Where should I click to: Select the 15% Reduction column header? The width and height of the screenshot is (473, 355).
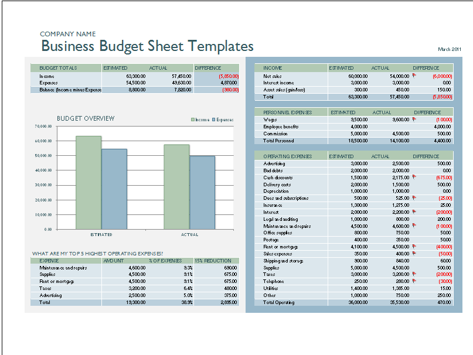213,261
